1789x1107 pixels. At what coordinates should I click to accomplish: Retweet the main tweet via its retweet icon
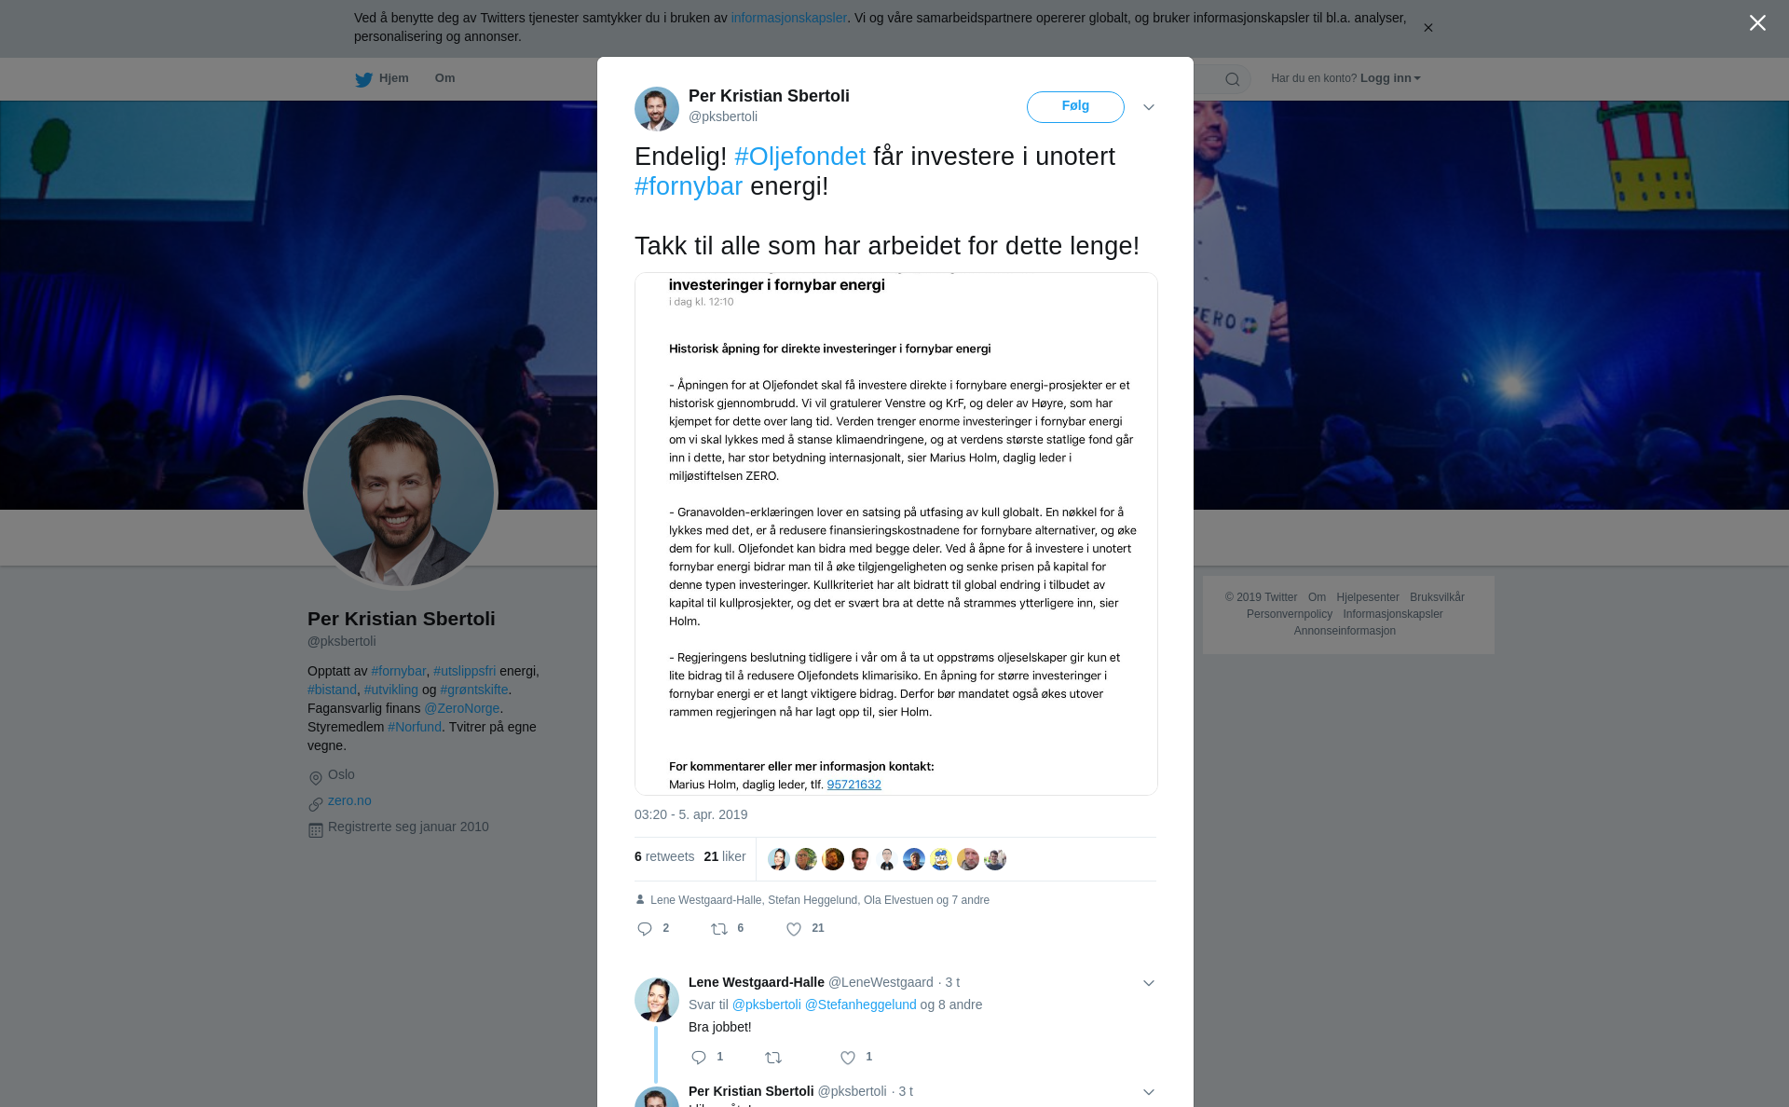(719, 929)
